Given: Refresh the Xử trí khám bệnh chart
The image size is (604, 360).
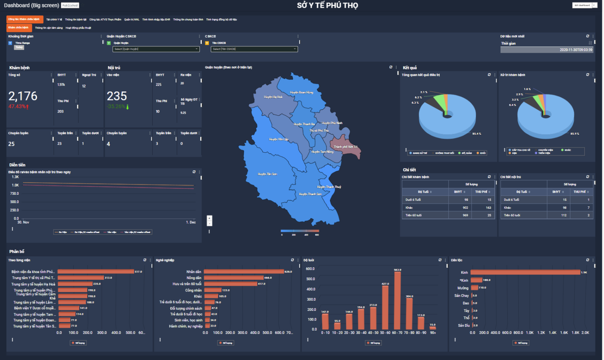Looking at the screenshot, I should pyautogui.click(x=587, y=75).
